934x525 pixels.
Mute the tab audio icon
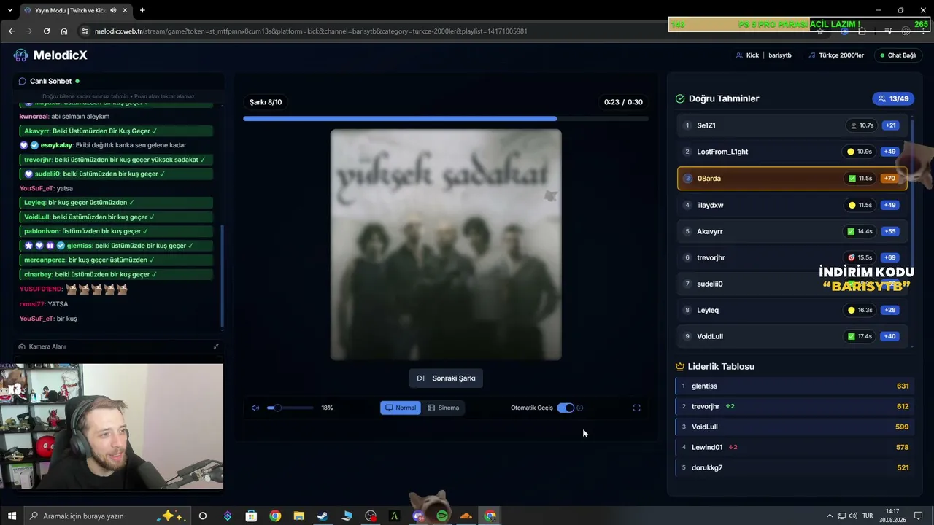[x=113, y=10]
